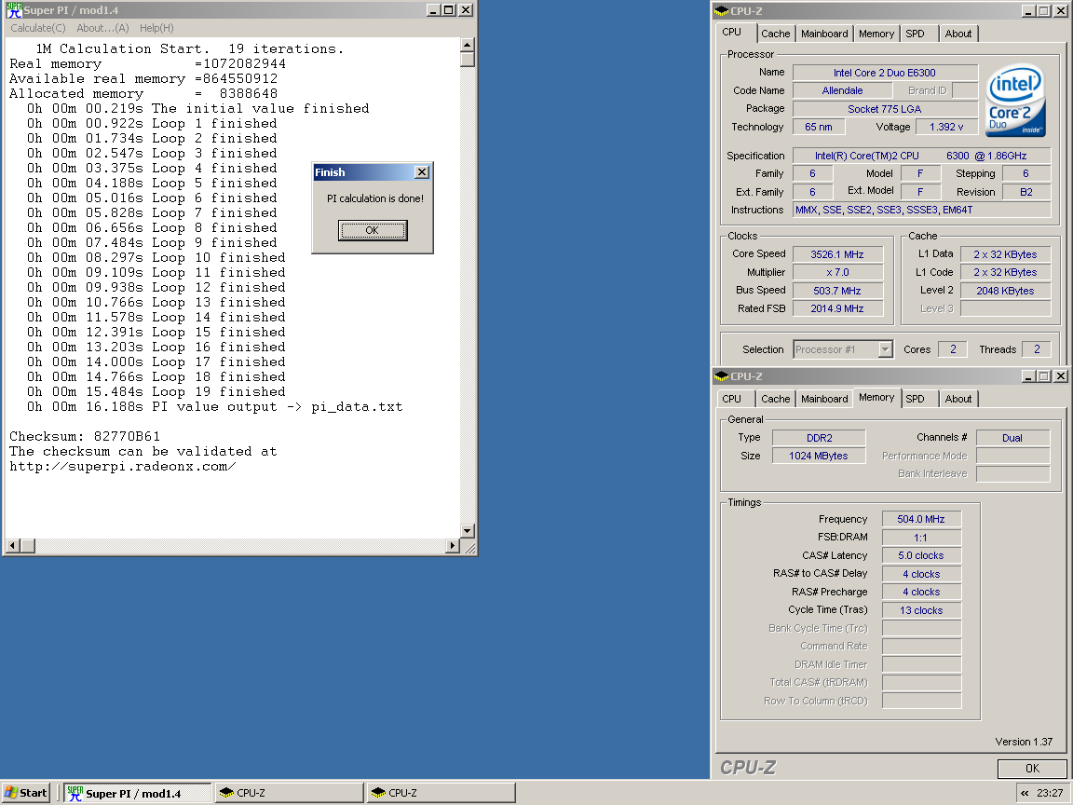Viewport: 1073px width, 805px height.
Task: Click the Intel Core 2 Duo logo
Action: (1015, 101)
